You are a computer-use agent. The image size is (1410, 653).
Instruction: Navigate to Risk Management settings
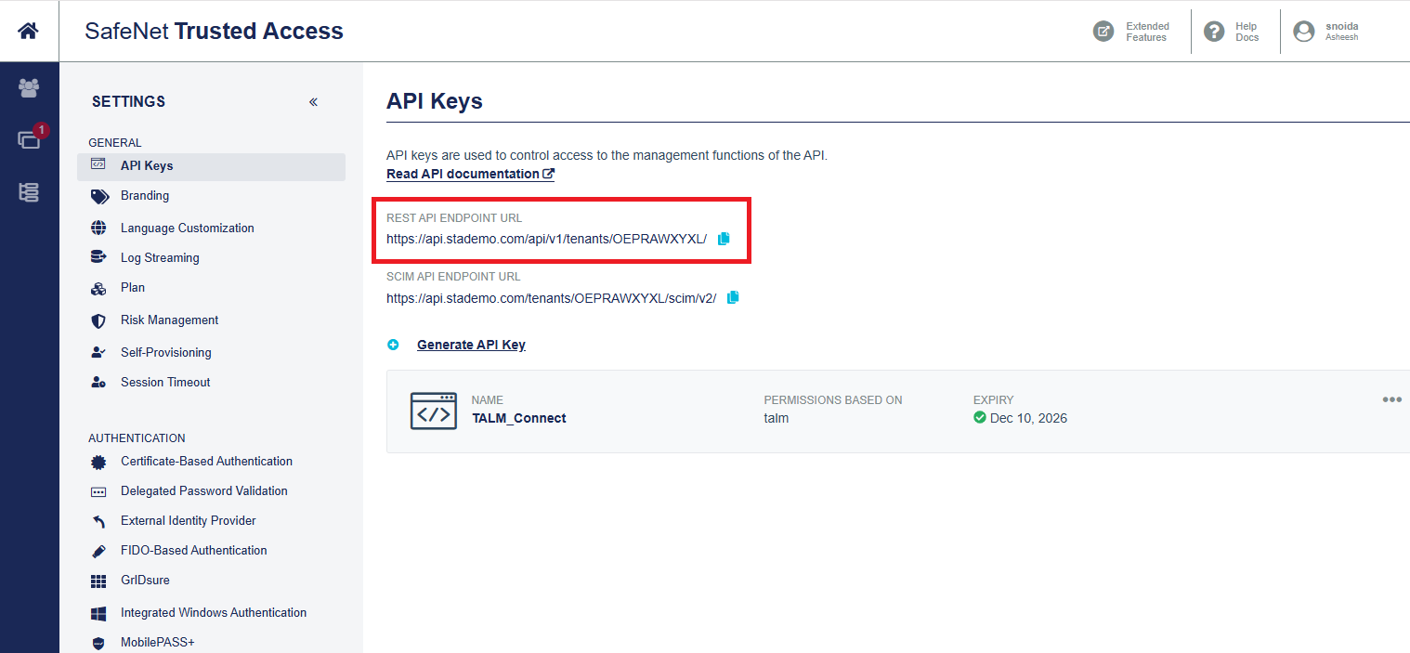tap(169, 320)
